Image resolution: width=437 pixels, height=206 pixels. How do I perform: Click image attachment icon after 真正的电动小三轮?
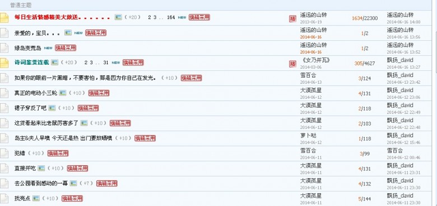pos(63,93)
